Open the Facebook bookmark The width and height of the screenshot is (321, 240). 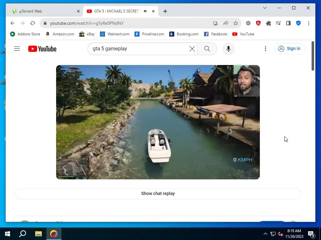(x=216, y=34)
